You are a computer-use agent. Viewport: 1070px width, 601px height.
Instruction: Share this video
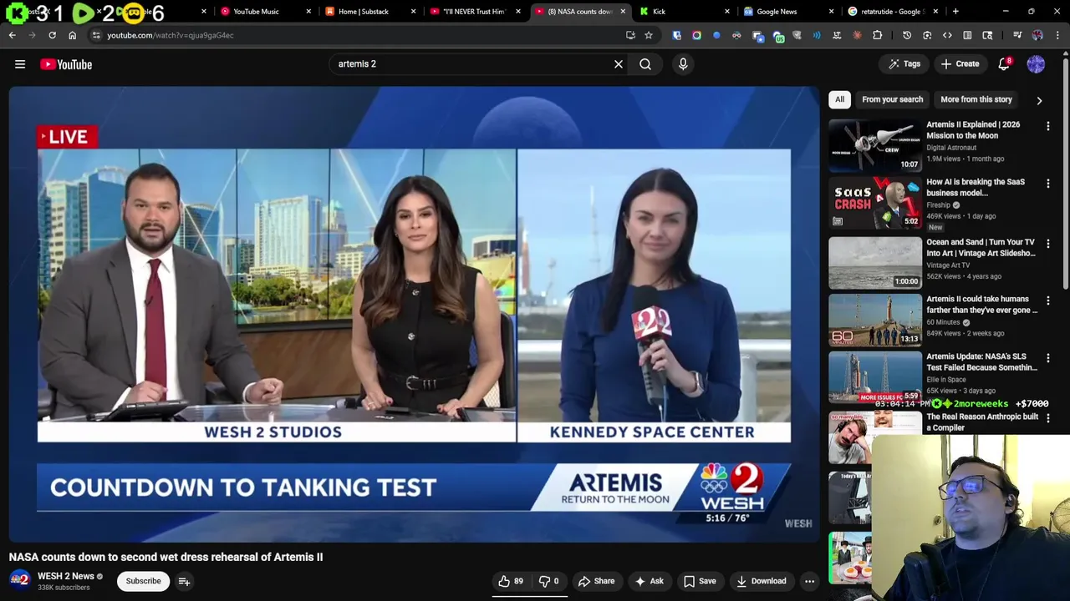coord(596,581)
